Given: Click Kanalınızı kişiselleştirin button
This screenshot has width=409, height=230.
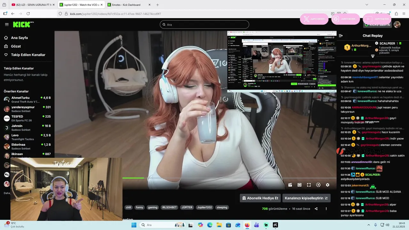Looking at the screenshot, I should 306,198.
